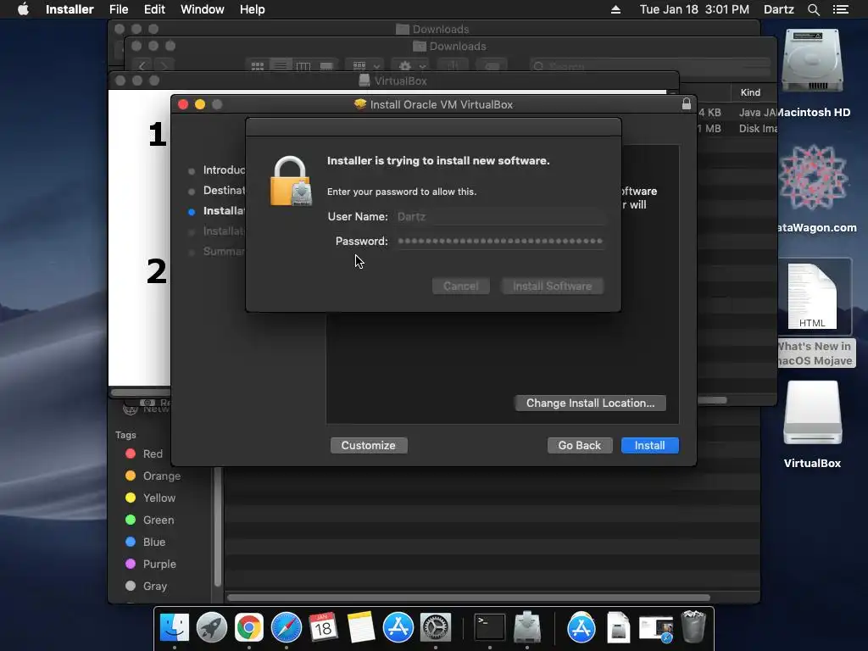Open the Trash from the Dock
The height and width of the screenshot is (651, 868).
pos(693,626)
